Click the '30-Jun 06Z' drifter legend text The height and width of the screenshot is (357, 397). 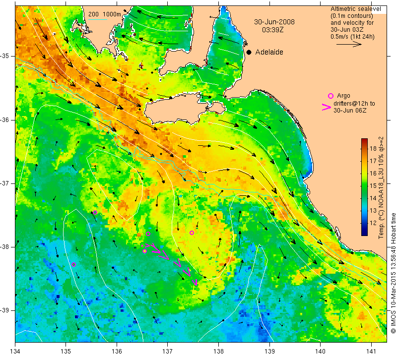click(x=350, y=111)
